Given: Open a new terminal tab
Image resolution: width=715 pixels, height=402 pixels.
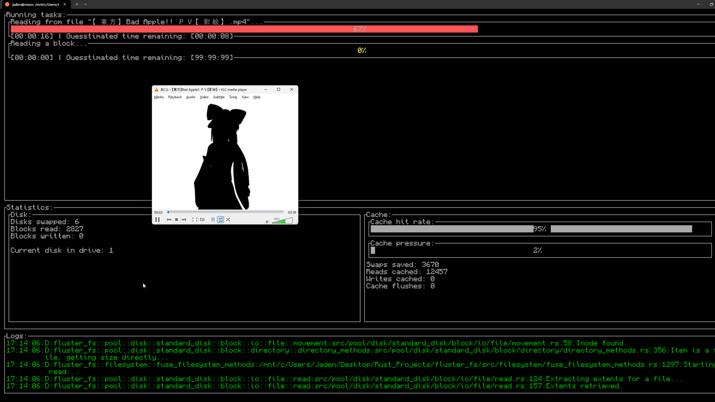Looking at the screenshot, I should (77, 4).
